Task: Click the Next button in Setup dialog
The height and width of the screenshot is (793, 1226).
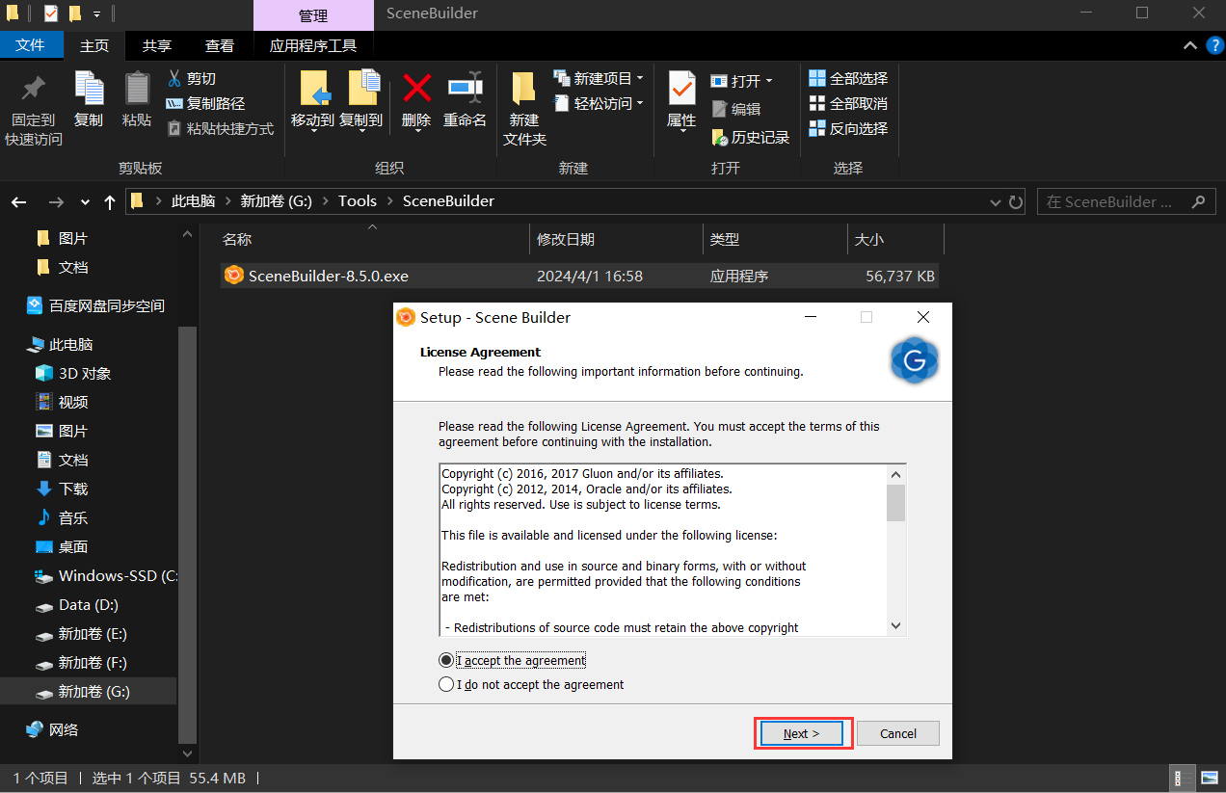Action: point(803,732)
